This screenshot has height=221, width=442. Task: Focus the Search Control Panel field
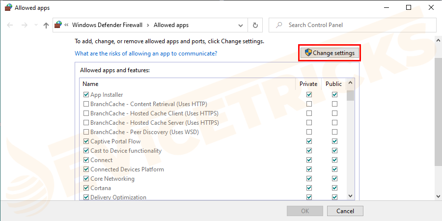[x=352, y=25]
